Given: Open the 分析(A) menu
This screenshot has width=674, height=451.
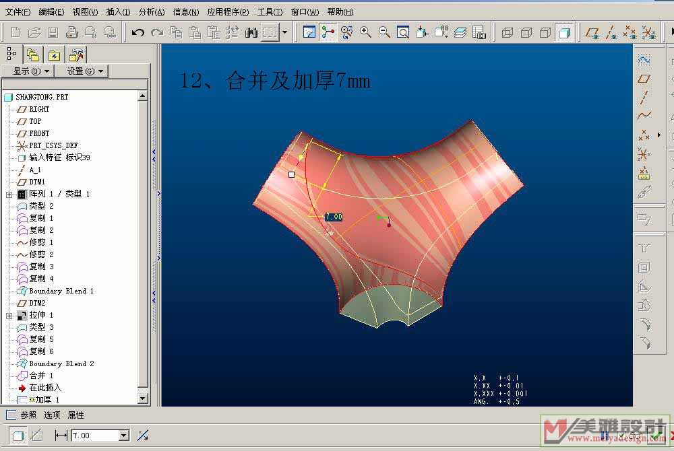Looking at the screenshot, I should [x=151, y=12].
